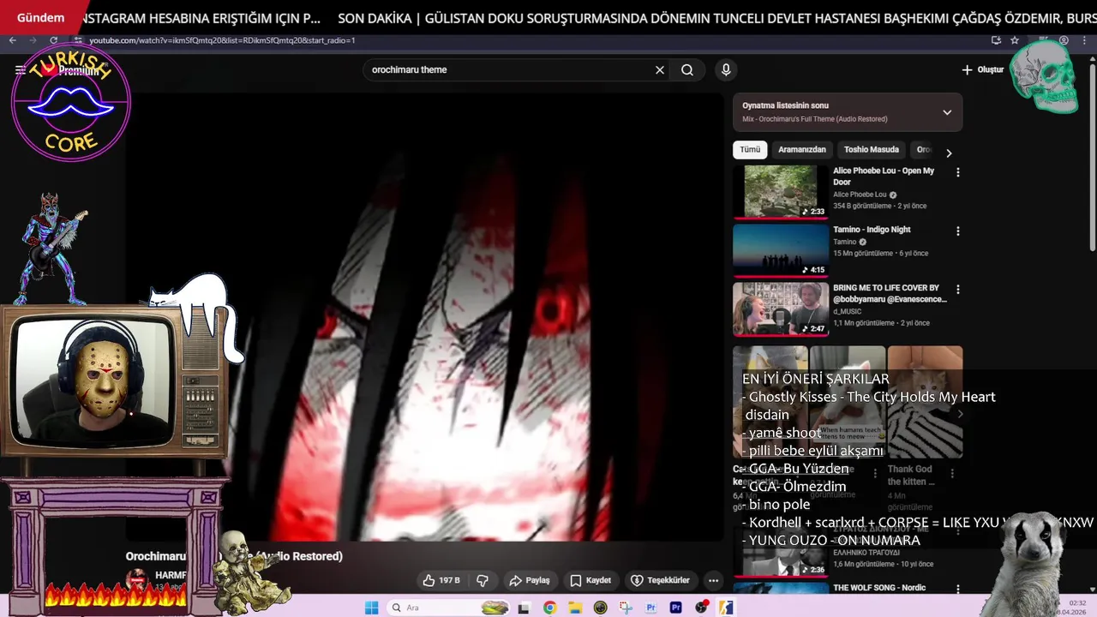The width and height of the screenshot is (1097, 617).
Task: Click Gündem tab in top ticker
Action: pyautogui.click(x=41, y=18)
